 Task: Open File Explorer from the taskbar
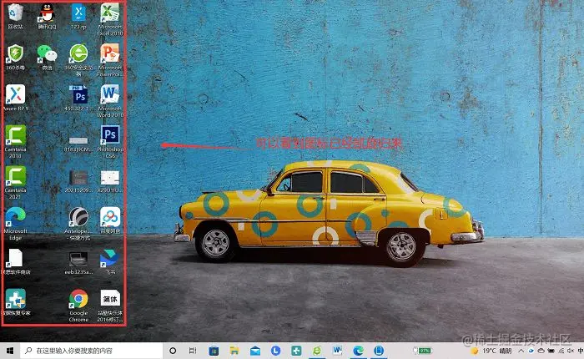click(x=234, y=351)
